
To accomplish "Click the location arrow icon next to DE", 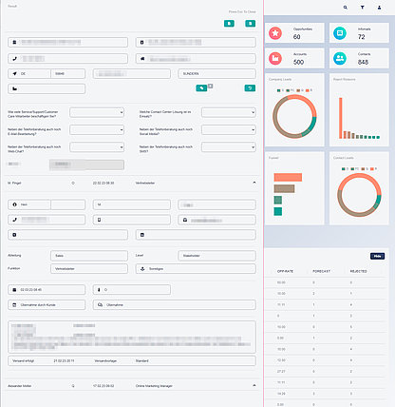I will pos(14,73).
